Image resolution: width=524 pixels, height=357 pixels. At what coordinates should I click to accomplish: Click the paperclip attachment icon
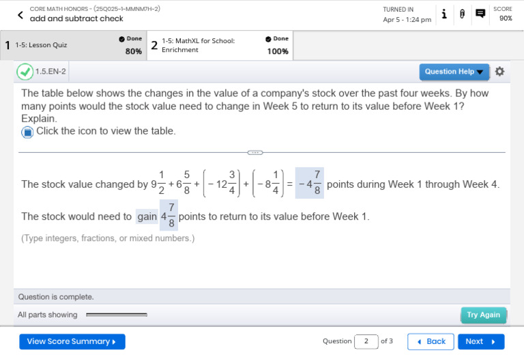462,14
